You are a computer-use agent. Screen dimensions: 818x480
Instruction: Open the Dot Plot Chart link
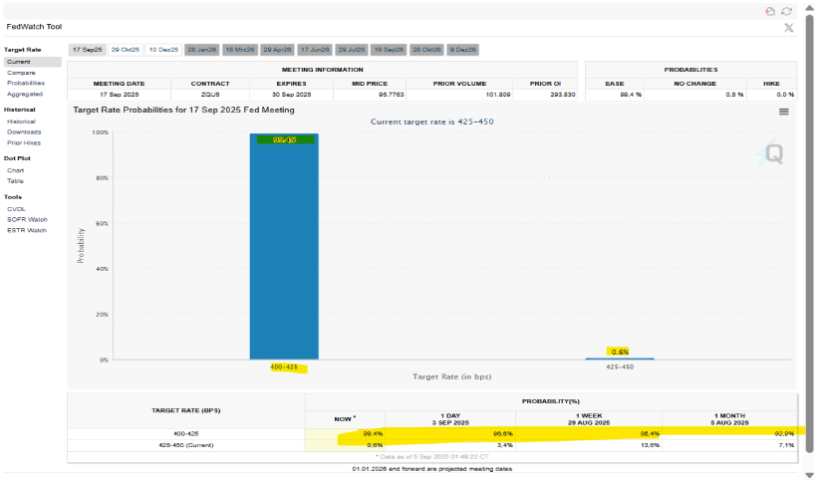pyautogui.click(x=16, y=170)
